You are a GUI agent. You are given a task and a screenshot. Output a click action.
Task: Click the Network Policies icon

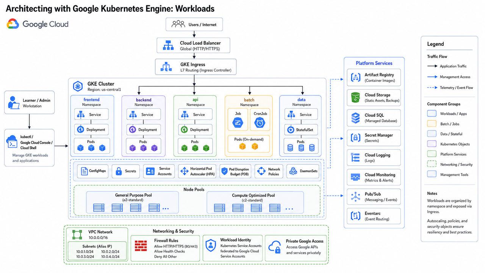coord(261,171)
